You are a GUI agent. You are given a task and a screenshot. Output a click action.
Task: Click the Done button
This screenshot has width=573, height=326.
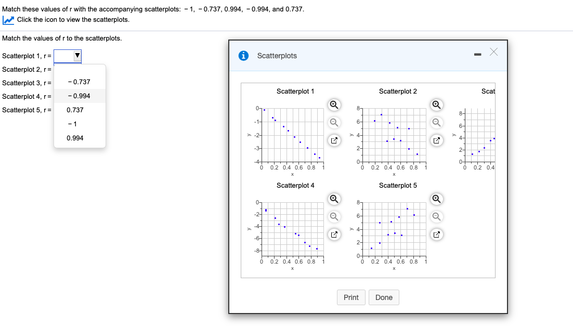(384, 297)
